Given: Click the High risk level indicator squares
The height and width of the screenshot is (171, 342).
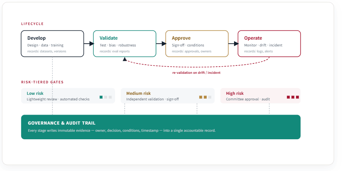Looking at the screenshot, I should (x=293, y=97).
